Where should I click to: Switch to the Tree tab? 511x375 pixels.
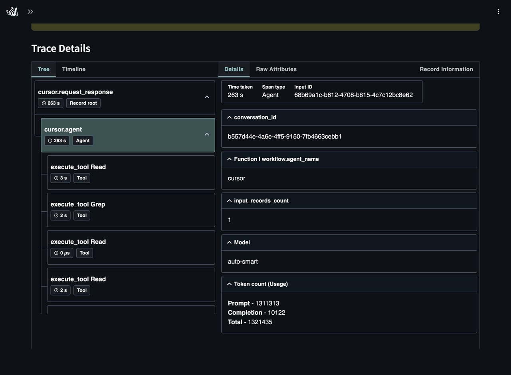44,69
